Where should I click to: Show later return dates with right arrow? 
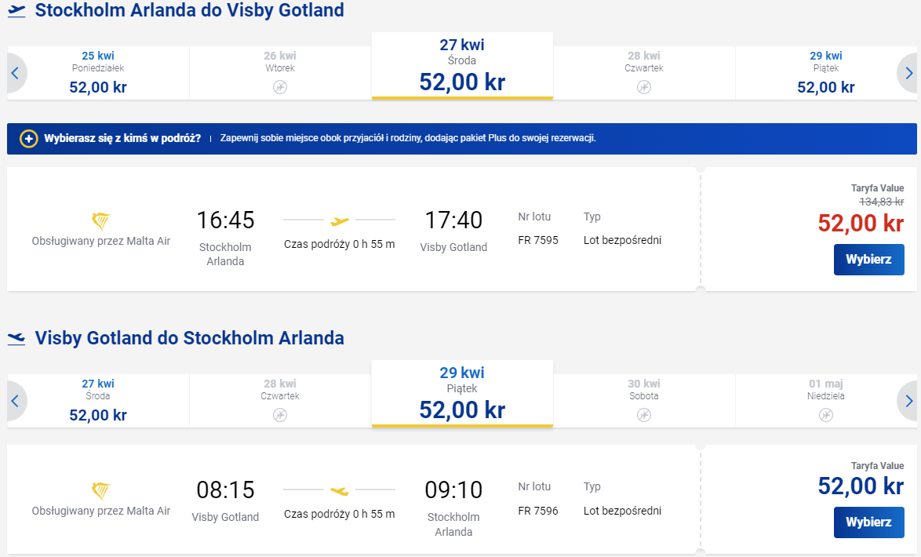tap(908, 402)
